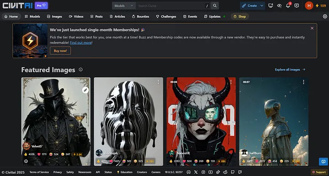
Task: Add laugh reaction on VelvetS image (524)
Action: coord(54,154)
